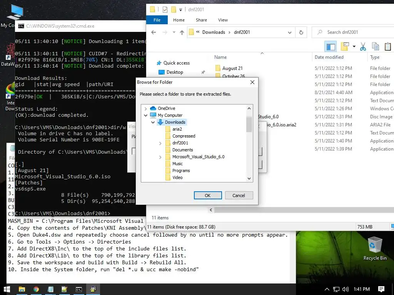Image resolution: width=394 pixels, height=295 pixels.
Task: Click the installer setup taskbar icon
Action: (x=93, y=289)
